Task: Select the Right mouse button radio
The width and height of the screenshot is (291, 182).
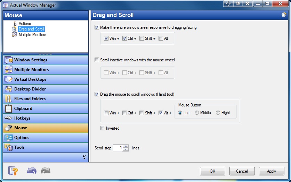Action: [x=218, y=113]
